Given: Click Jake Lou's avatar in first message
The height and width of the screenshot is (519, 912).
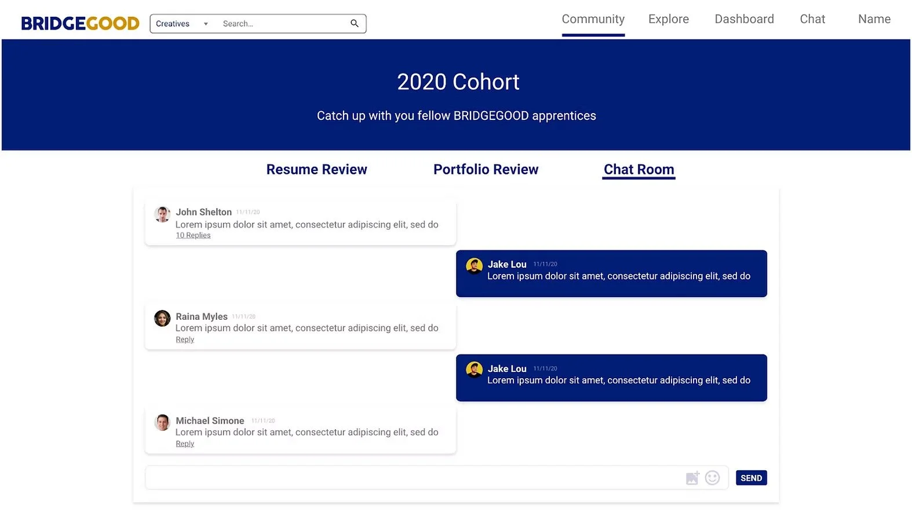Looking at the screenshot, I should coord(474,266).
